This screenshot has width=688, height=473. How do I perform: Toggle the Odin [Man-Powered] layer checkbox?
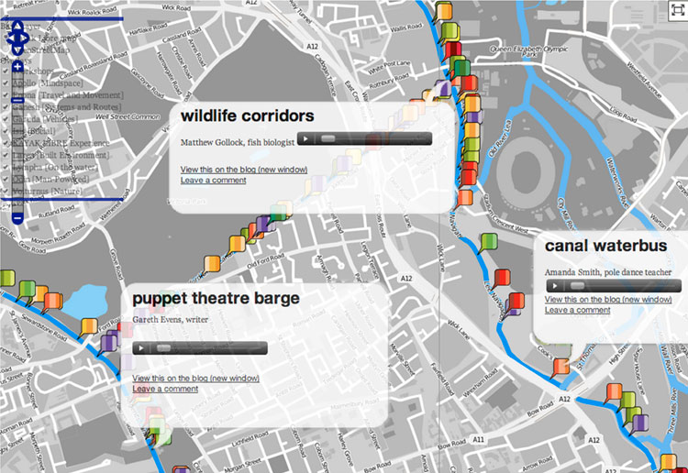click(x=6, y=179)
